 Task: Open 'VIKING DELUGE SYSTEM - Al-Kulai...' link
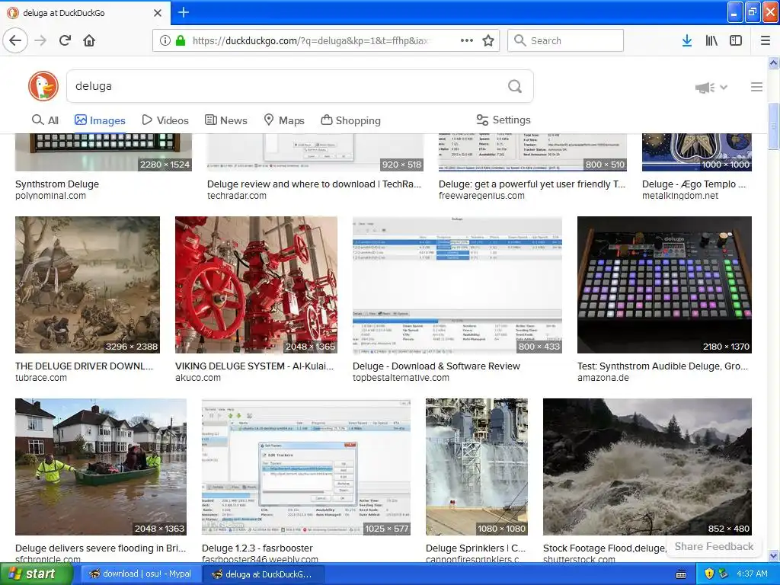(x=254, y=366)
